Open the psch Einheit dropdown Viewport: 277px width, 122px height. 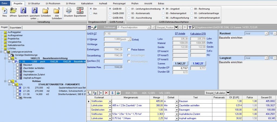[130, 39]
